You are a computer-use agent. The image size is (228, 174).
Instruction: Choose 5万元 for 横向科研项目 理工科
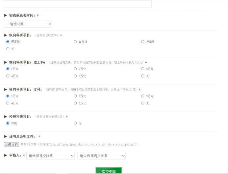coord(75,76)
